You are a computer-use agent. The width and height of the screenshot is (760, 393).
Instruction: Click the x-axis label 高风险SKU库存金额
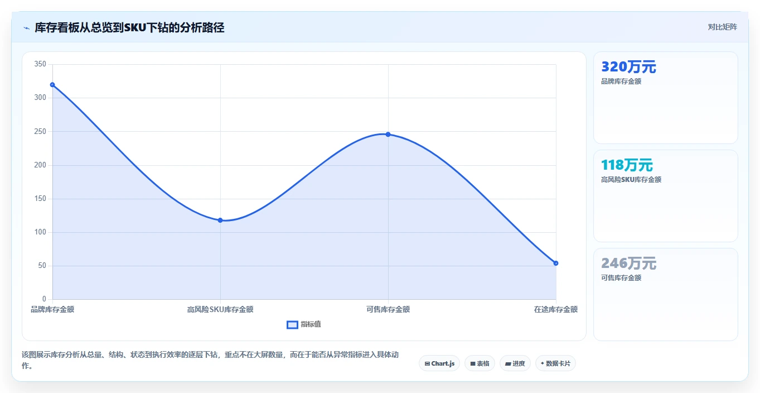[x=220, y=309]
